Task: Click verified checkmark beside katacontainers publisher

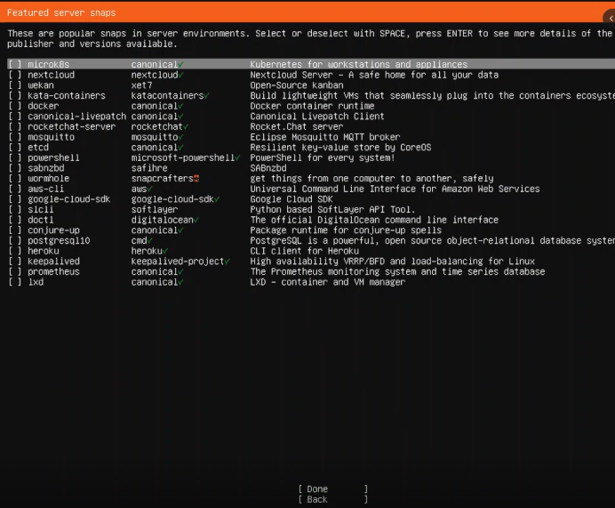Action: click(x=206, y=96)
